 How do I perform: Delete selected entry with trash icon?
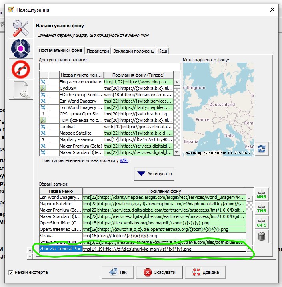pos(261,236)
